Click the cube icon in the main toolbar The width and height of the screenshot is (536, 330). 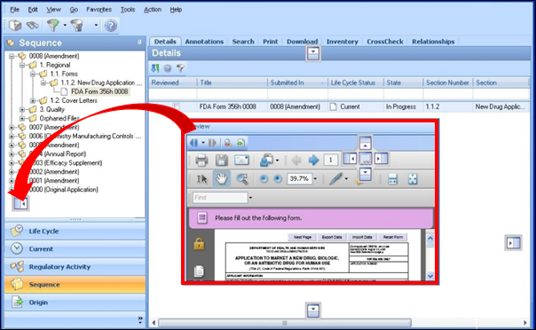point(15,25)
